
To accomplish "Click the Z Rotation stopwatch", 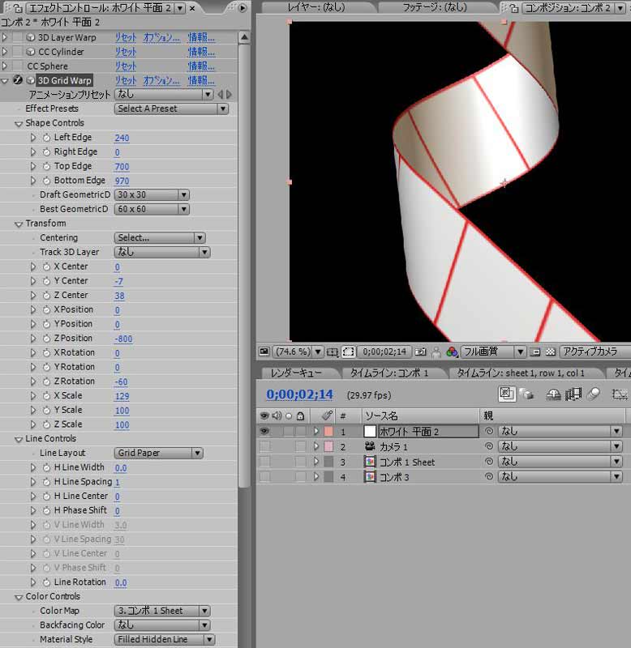I will (46, 382).
